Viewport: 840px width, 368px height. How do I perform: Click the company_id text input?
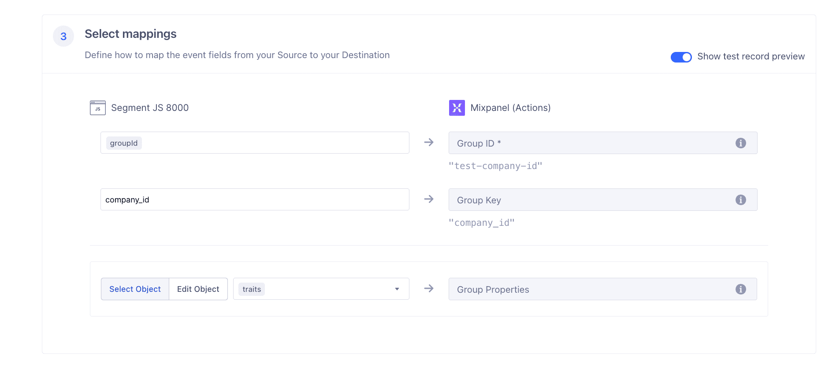tap(255, 200)
